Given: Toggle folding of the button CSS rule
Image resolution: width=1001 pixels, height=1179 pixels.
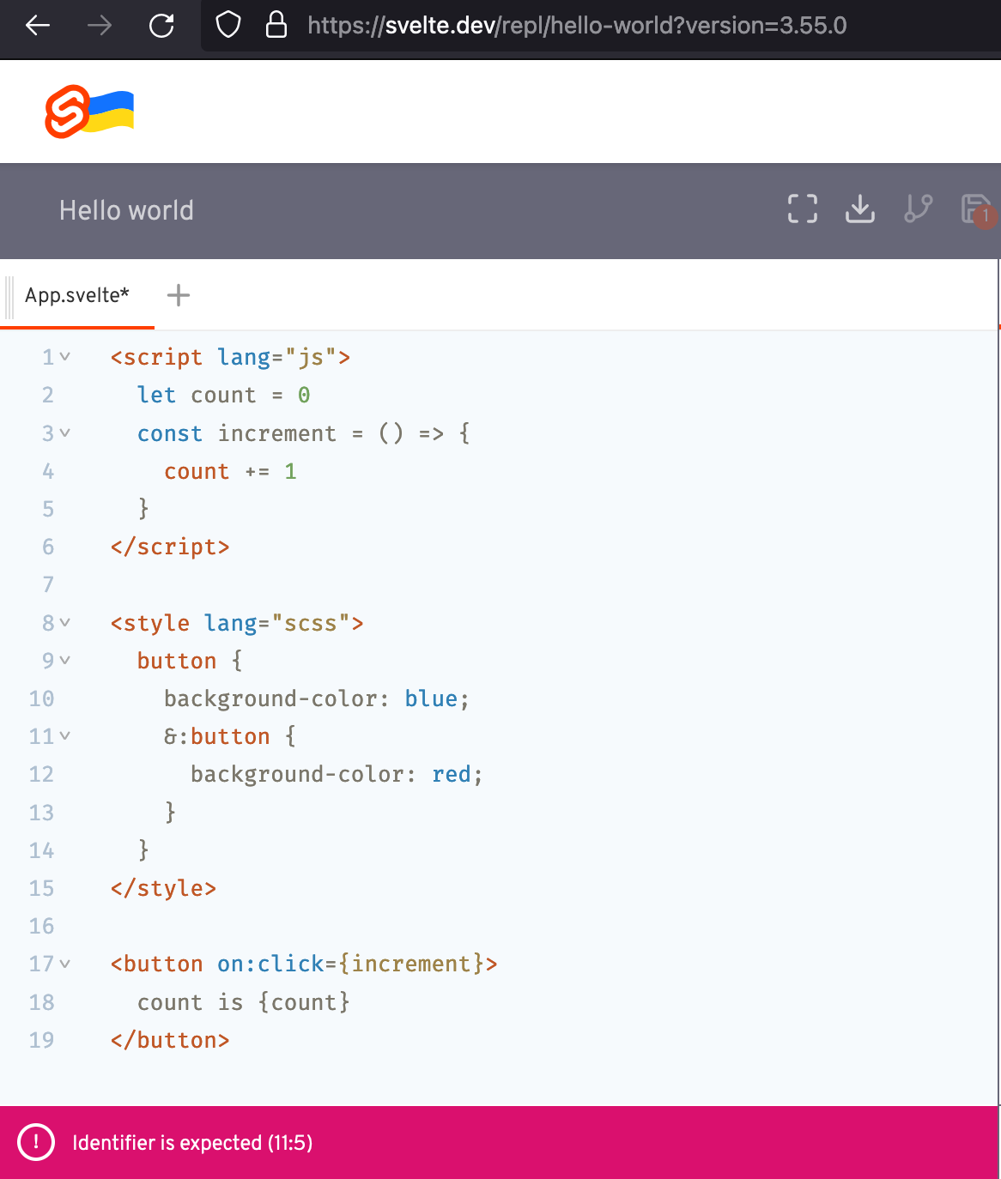Looking at the screenshot, I should tap(65, 661).
